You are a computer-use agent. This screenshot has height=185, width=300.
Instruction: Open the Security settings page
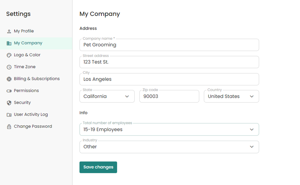point(22,103)
